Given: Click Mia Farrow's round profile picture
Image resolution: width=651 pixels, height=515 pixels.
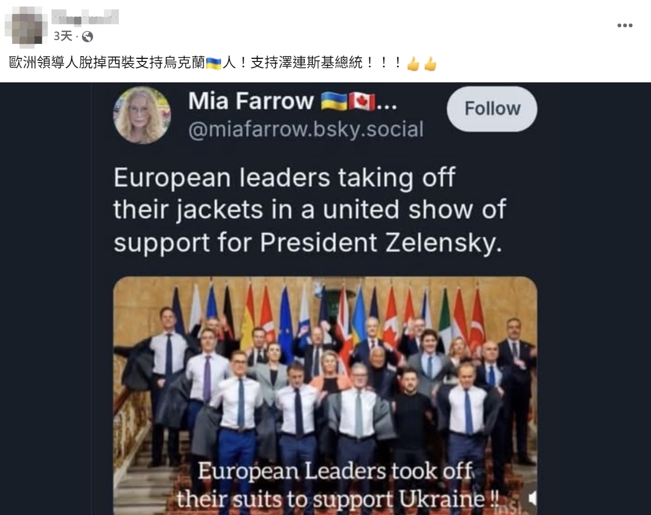Looking at the screenshot, I should [x=142, y=115].
